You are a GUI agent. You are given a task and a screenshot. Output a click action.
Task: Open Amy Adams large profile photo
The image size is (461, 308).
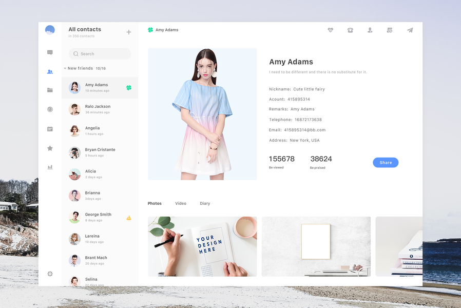202,114
